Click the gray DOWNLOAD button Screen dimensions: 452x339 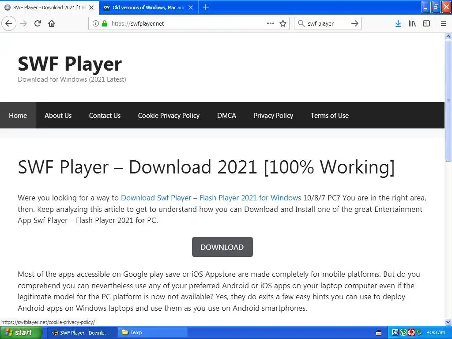pos(222,247)
